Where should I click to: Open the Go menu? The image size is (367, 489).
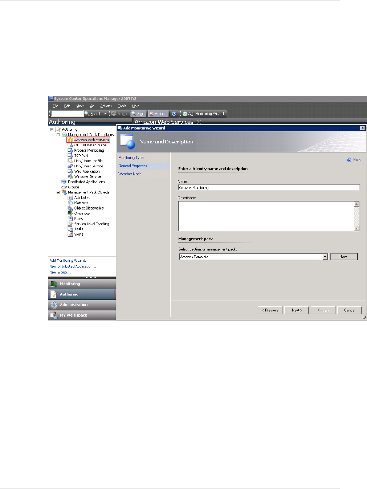92,106
